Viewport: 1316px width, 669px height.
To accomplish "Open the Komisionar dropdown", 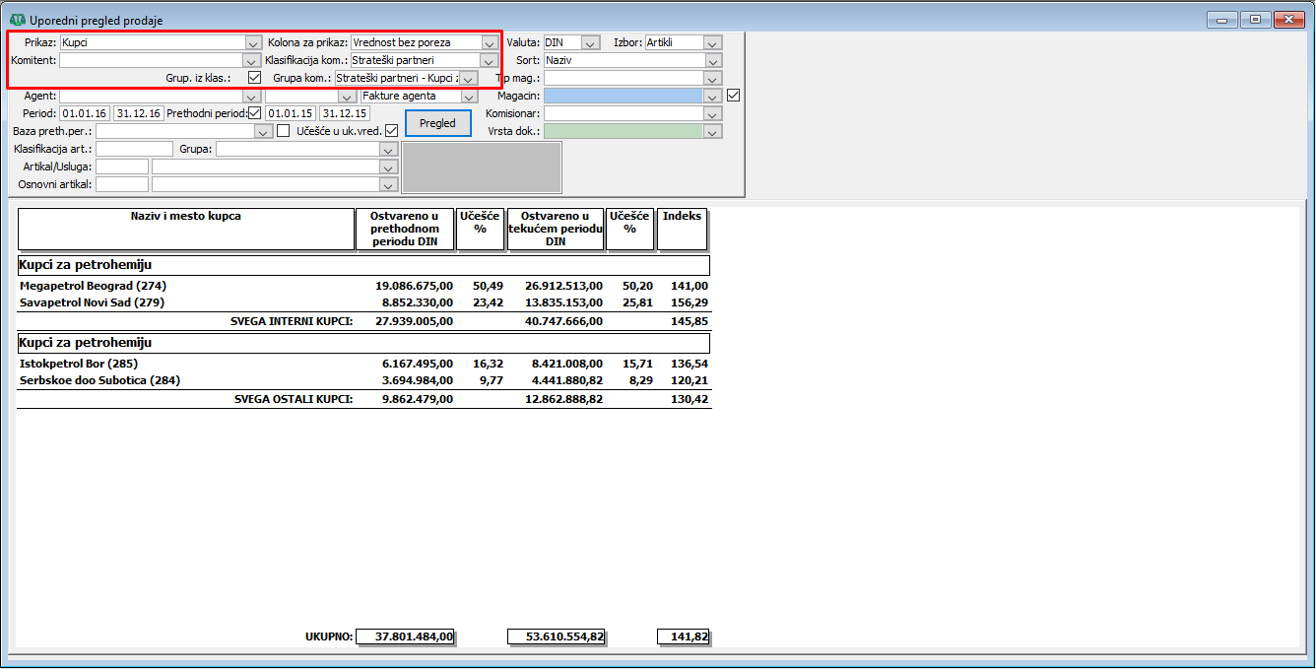I will pyautogui.click(x=713, y=113).
